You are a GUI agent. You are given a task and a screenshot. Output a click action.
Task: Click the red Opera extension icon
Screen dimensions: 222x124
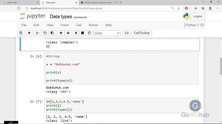point(186,8)
